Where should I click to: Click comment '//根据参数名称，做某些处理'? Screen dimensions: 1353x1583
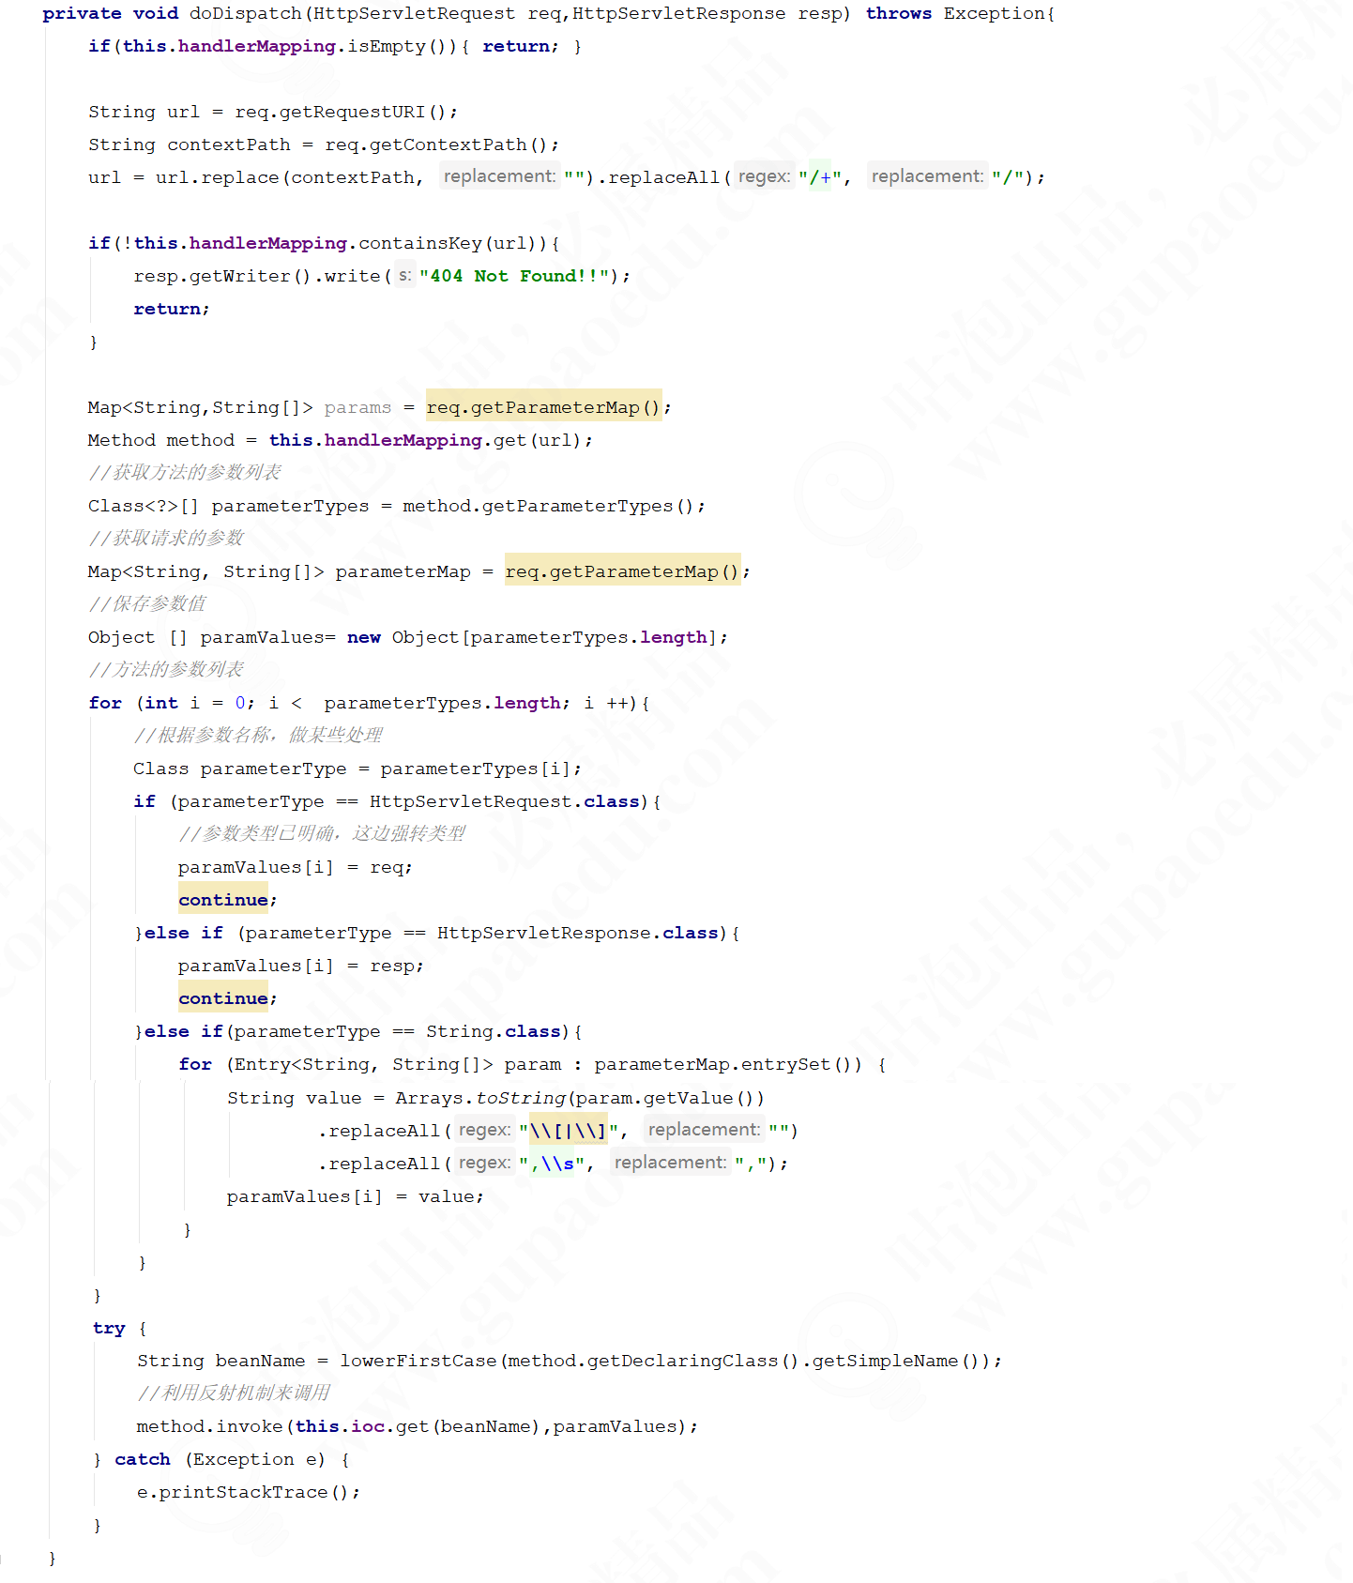click(x=258, y=736)
